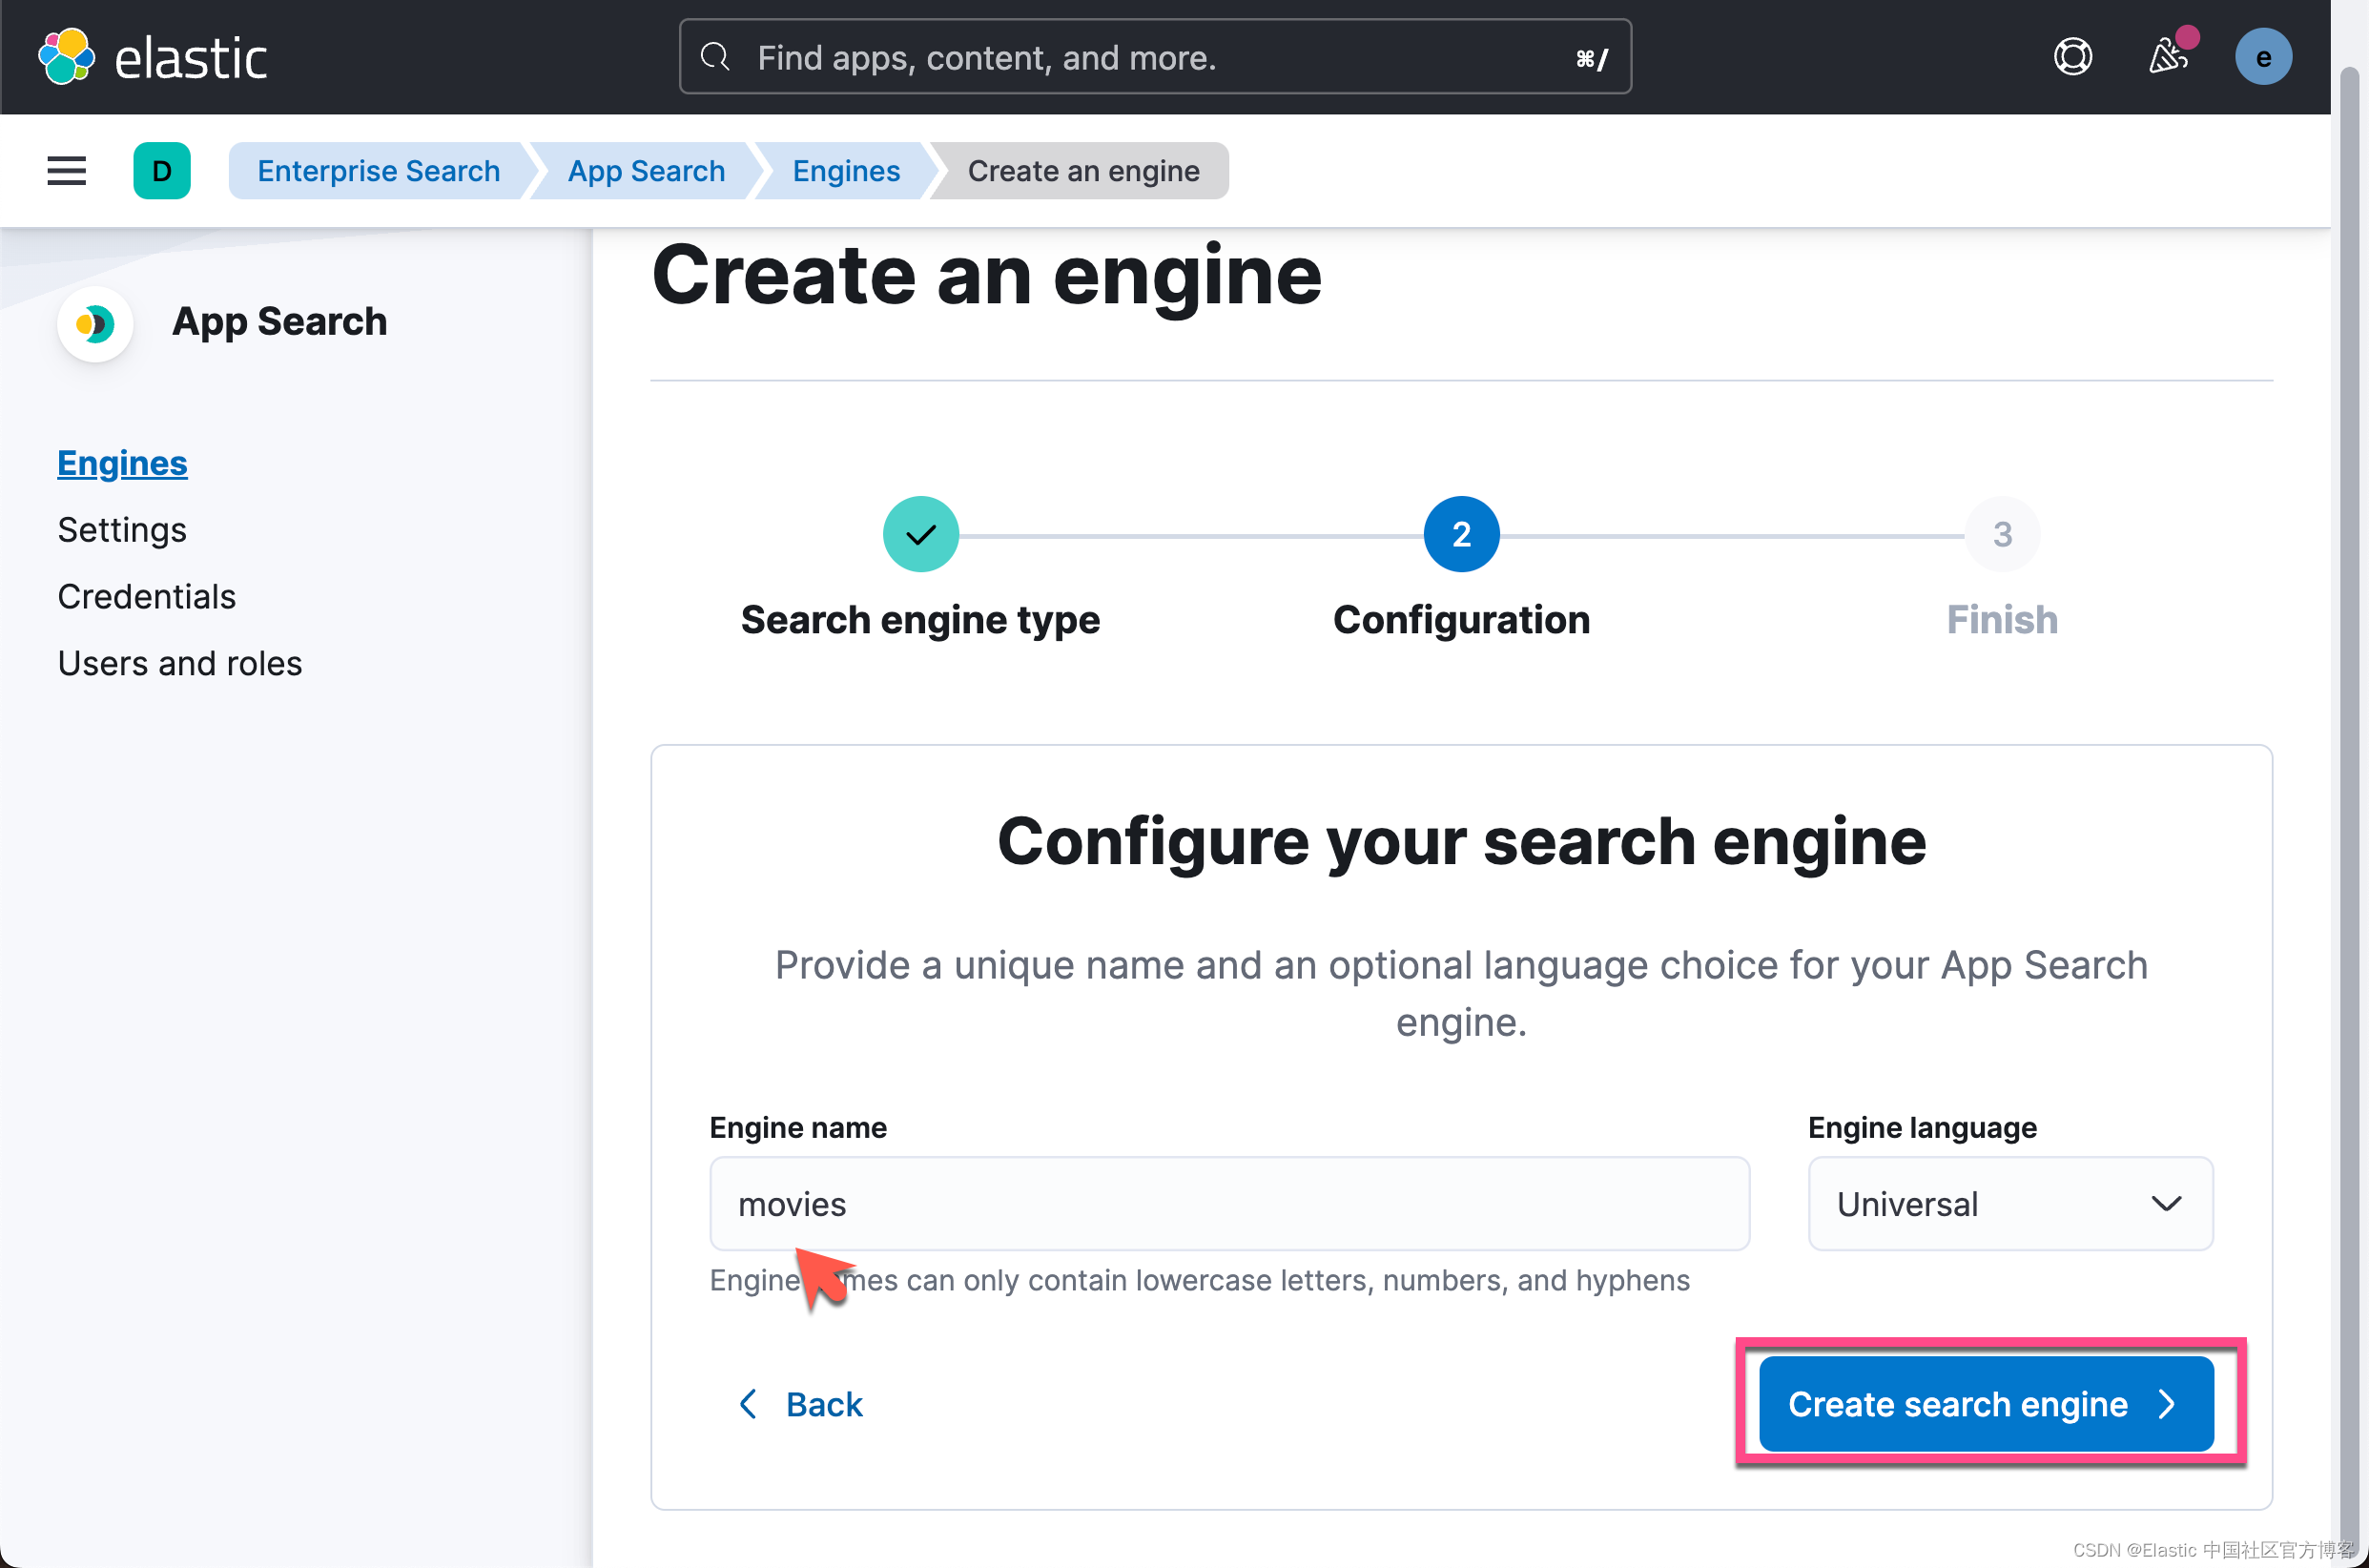Click the search magnifier icon in top bar
The height and width of the screenshot is (1568, 2369).
[714, 57]
